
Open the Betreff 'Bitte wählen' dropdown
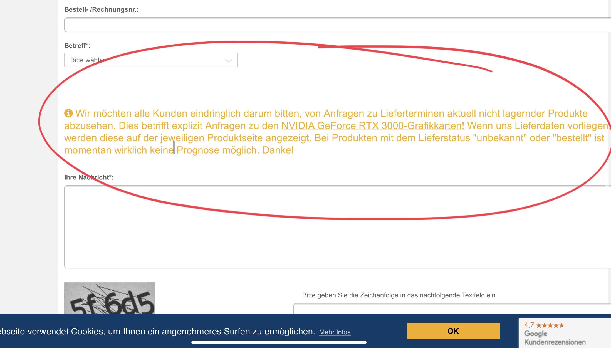pyautogui.click(x=151, y=60)
